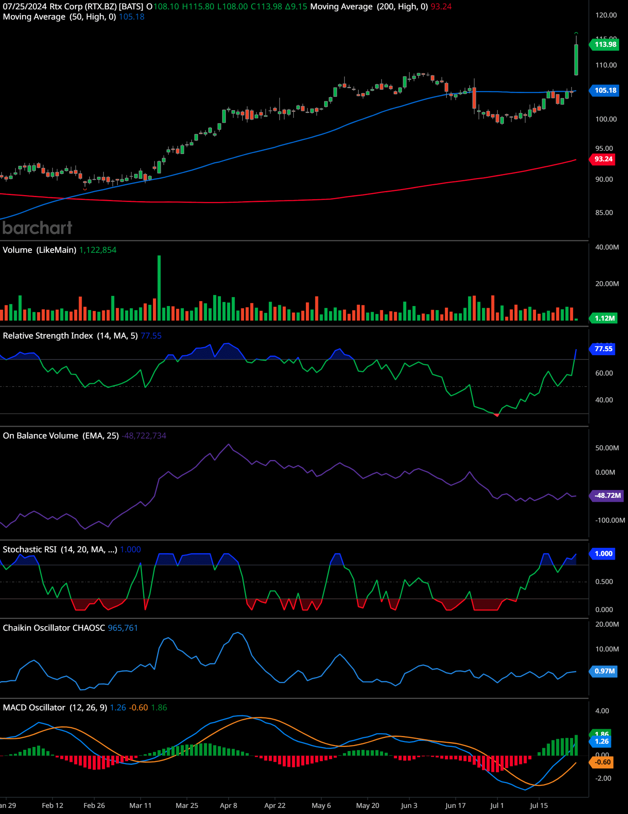Click the 0.500 Stochastic axis label
Viewport: 628px width, 814px height.
(604, 582)
